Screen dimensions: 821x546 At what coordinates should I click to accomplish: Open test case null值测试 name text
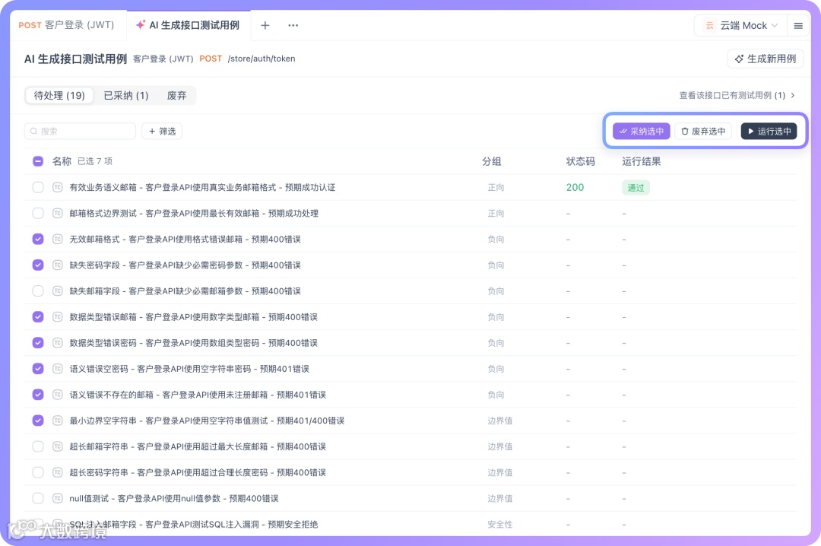point(174,498)
